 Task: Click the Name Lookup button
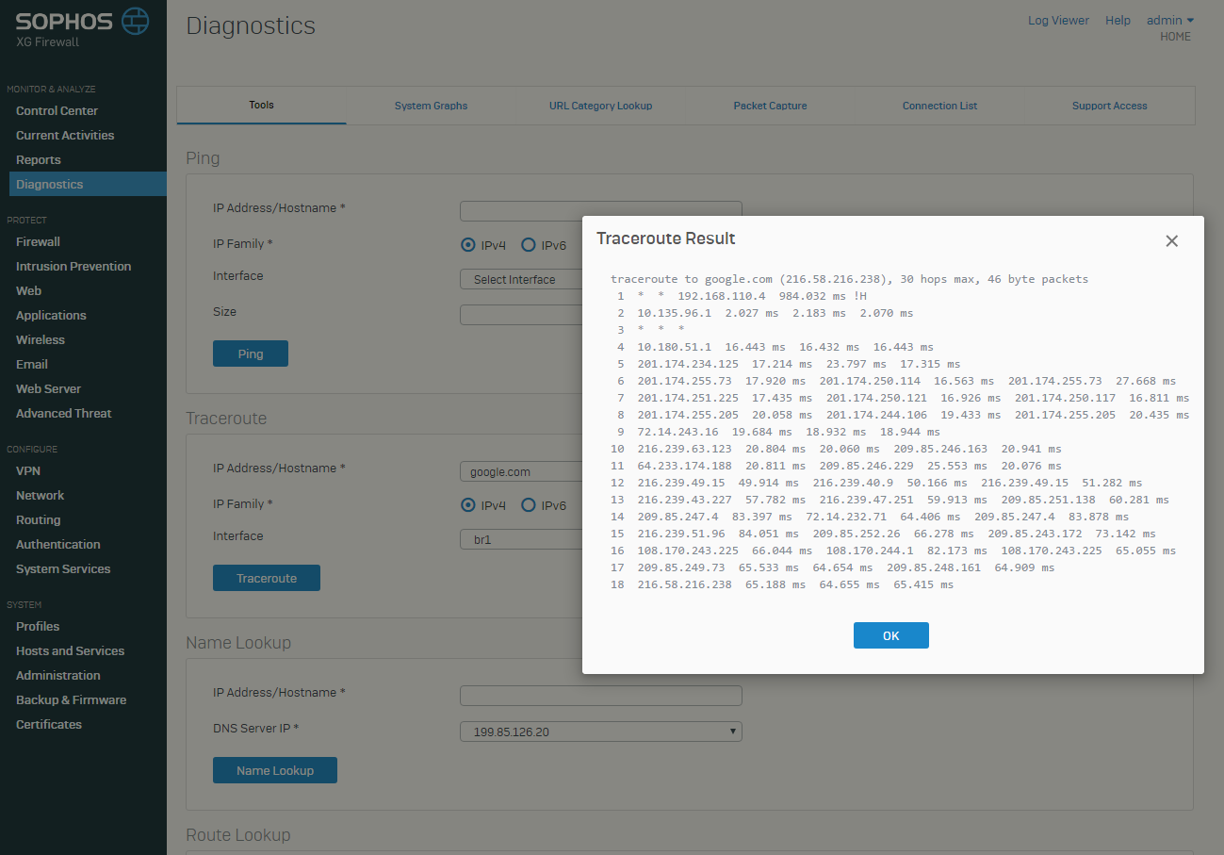275,770
